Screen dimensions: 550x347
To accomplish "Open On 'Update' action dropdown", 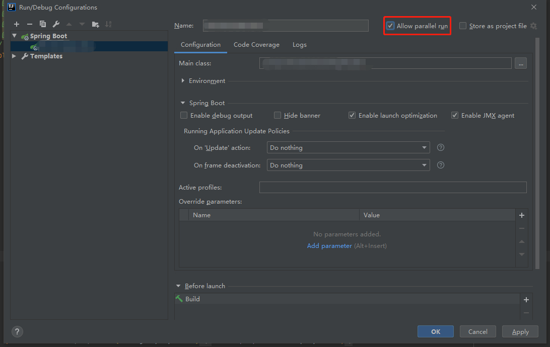I will pos(349,147).
